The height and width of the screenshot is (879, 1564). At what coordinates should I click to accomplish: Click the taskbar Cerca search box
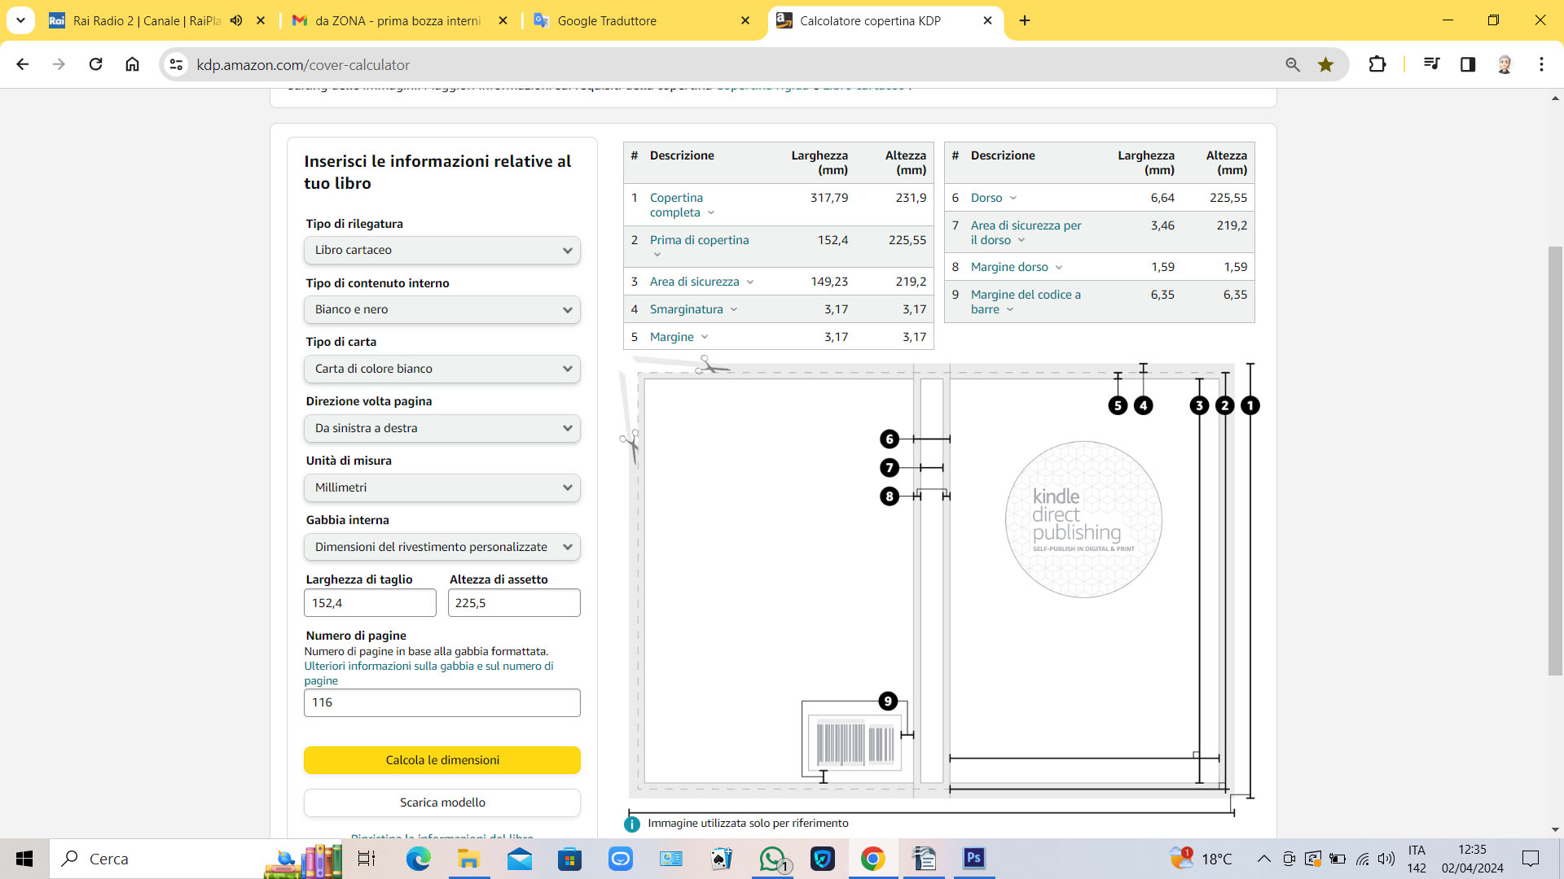point(155,859)
